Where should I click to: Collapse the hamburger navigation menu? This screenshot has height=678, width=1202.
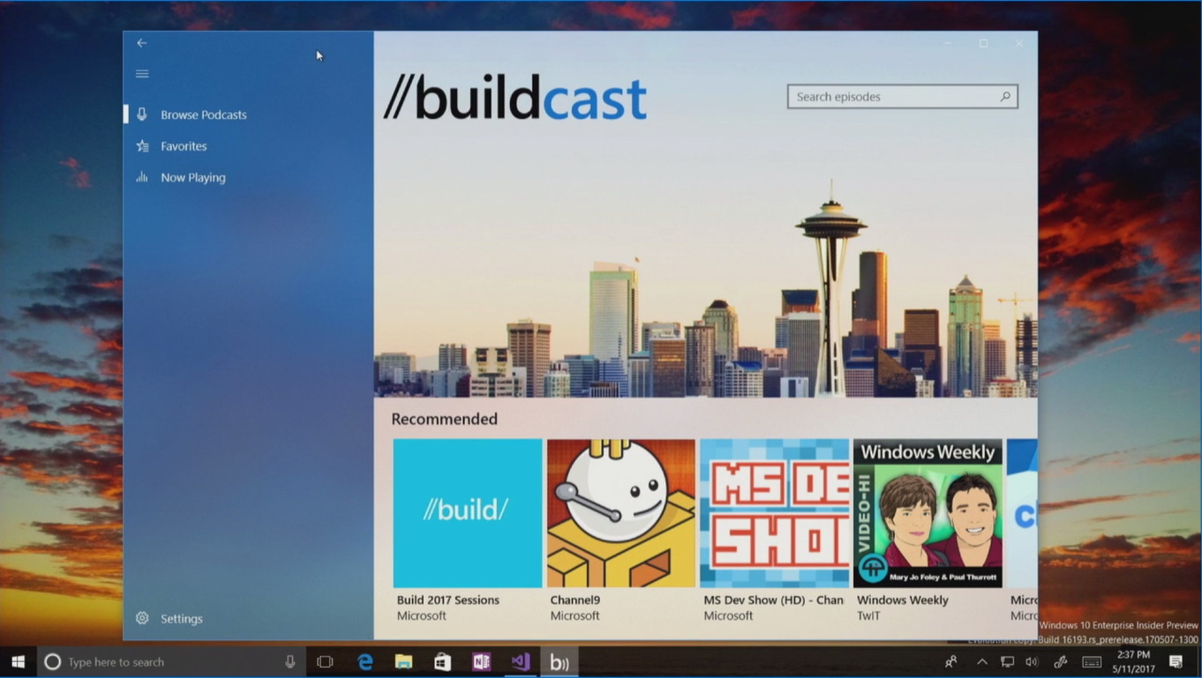[x=142, y=74]
